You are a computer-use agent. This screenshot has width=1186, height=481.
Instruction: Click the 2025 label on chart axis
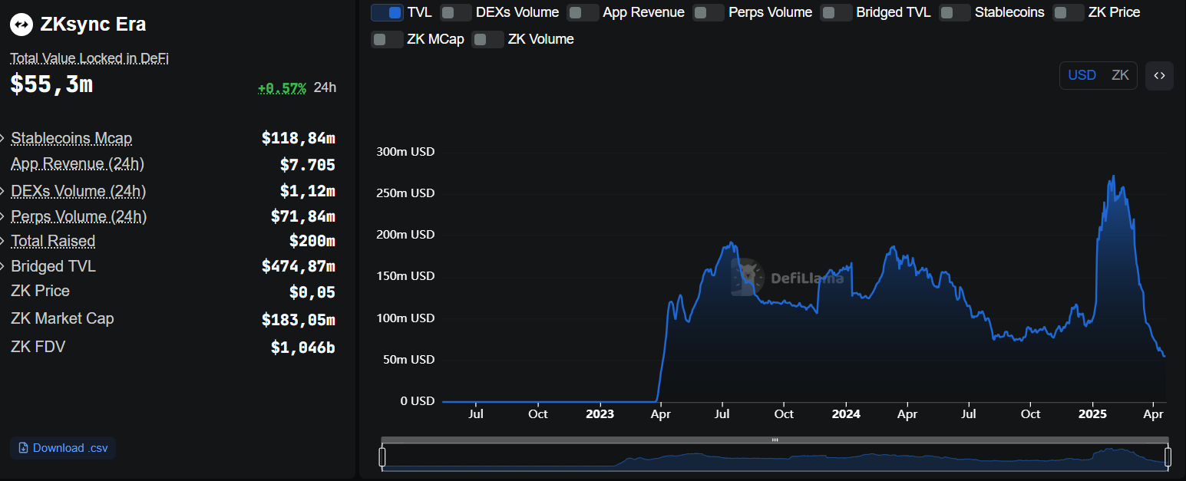pyautogui.click(x=1092, y=414)
